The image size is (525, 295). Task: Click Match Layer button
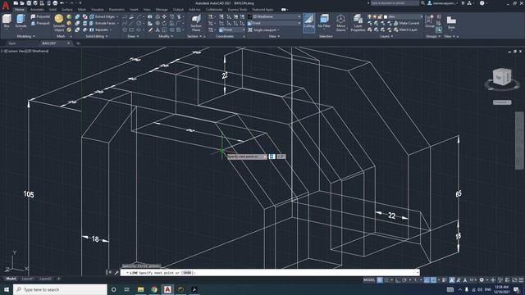pyautogui.click(x=405, y=29)
